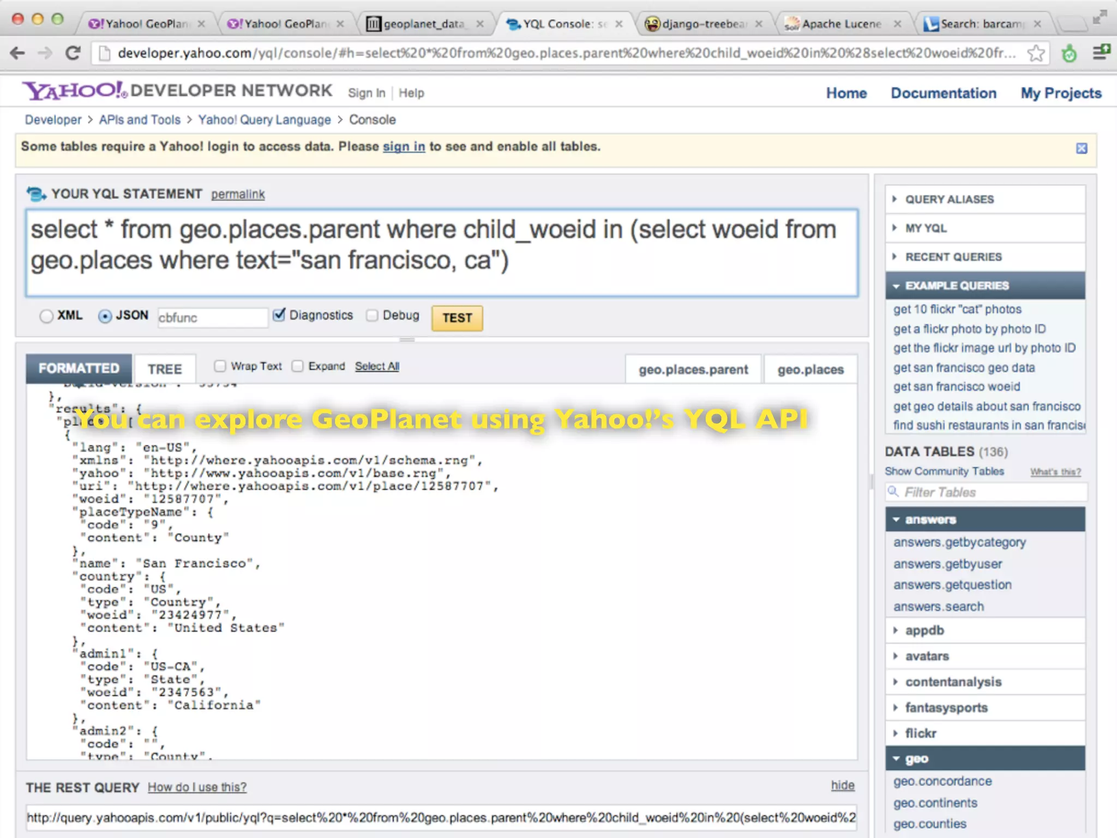The height and width of the screenshot is (838, 1117).
Task: Expand the flickr table group
Action: (985, 733)
